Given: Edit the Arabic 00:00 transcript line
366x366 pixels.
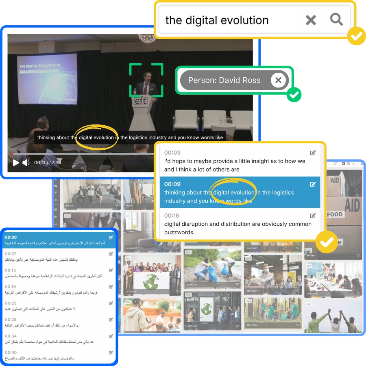Looking at the screenshot, I should click(x=111, y=237).
